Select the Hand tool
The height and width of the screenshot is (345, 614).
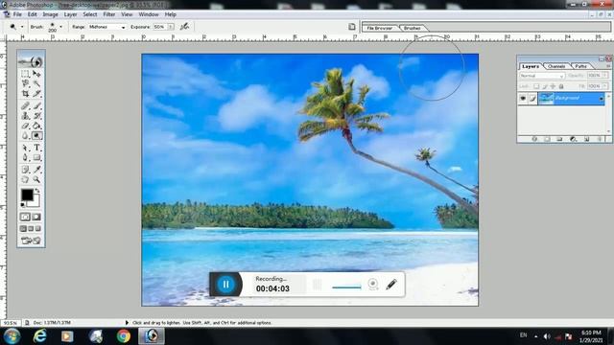[x=26, y=179]
